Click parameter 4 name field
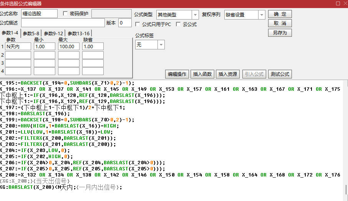Screen dimensions: 348x201 (x=18, y=71)
